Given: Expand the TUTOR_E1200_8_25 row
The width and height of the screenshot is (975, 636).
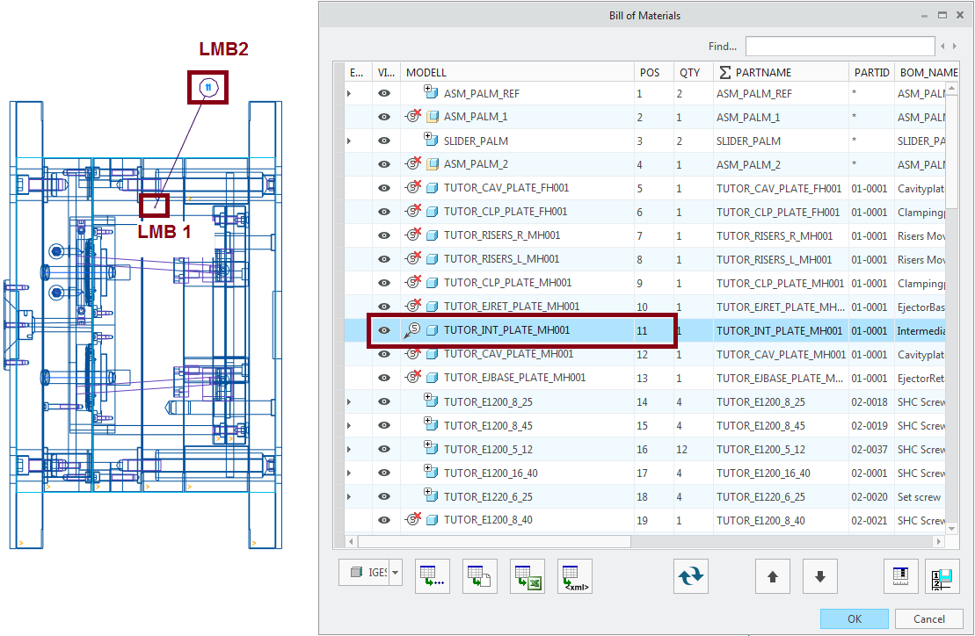Looking at the screenshot, I should pyautogui.click(x=349, y=401).
